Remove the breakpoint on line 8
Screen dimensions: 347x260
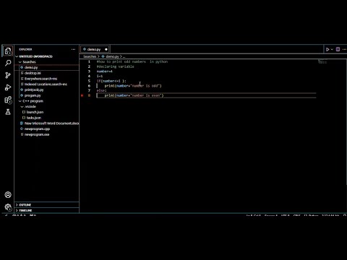[x=82, y=95]
